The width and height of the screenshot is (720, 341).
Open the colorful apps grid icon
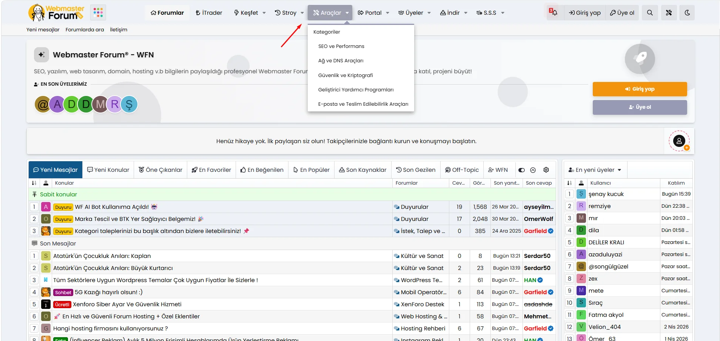pyautogui.click(x=98, y=12)
